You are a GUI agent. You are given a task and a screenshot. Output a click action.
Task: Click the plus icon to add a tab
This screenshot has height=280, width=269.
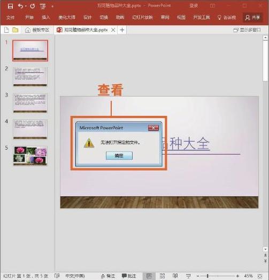[x=122, y=30]
